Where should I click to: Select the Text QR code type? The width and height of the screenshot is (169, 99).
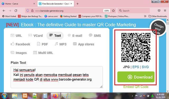point(55,36)
